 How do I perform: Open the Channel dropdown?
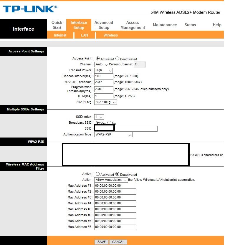101,64
